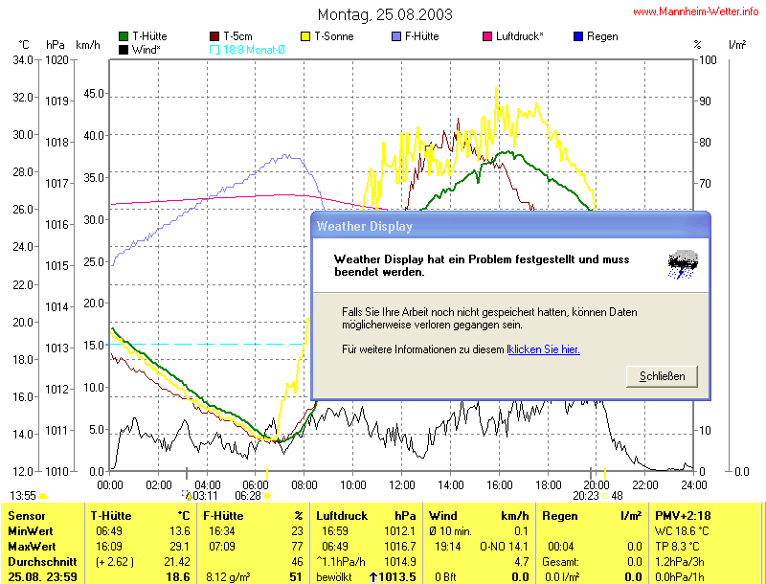Image resolution: width=766 pixels, height=584 pixels.
Task: Click the yellow T-Sonne legend swatch
Action: pos(307,36)
